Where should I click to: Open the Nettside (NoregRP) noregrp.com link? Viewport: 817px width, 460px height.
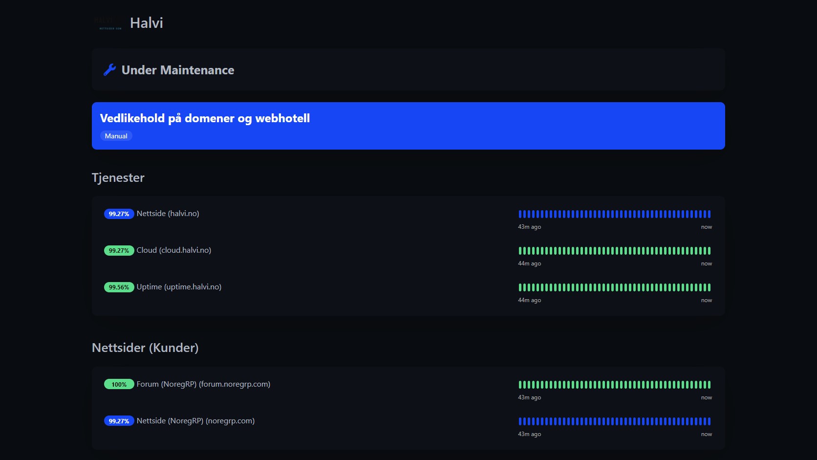point(195,421)
